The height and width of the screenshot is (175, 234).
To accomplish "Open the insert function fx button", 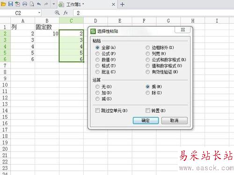I will (x=66, y=13).
